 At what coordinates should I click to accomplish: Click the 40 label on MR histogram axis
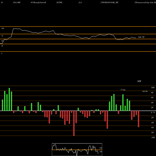pyautogui.click(x=152, y=103)
